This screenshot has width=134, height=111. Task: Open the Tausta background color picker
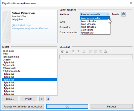click(124, 14)
